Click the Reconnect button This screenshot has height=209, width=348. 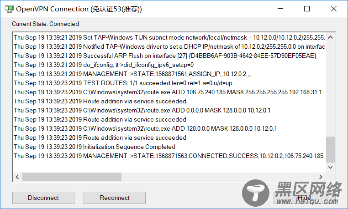[115, 198]
